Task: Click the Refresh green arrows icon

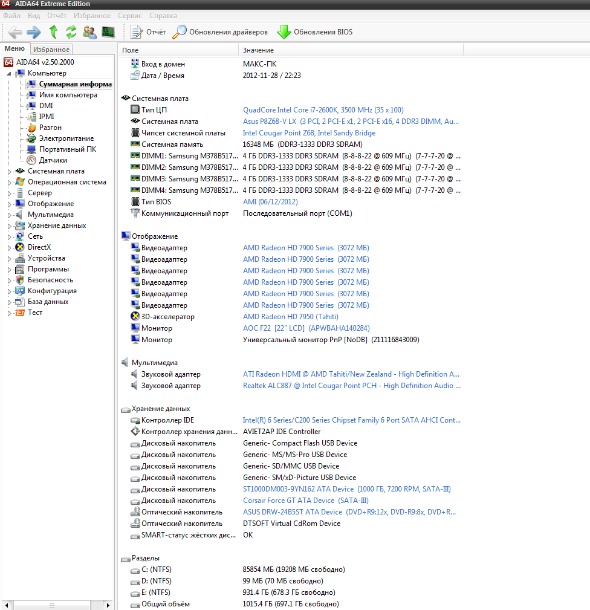Action: click(x=71, y=32)
